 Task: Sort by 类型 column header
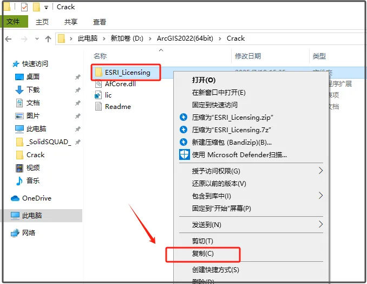coord(319,56)
